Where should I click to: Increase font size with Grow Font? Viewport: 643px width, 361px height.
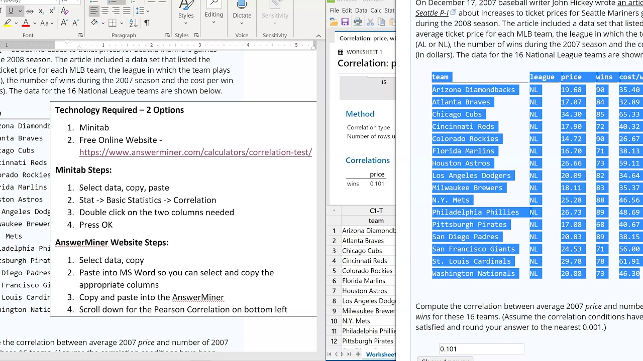(x=64, y=23)
